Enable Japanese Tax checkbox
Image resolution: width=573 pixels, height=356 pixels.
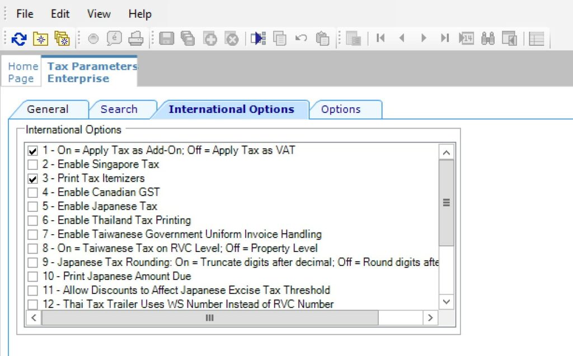coord(32,207)
